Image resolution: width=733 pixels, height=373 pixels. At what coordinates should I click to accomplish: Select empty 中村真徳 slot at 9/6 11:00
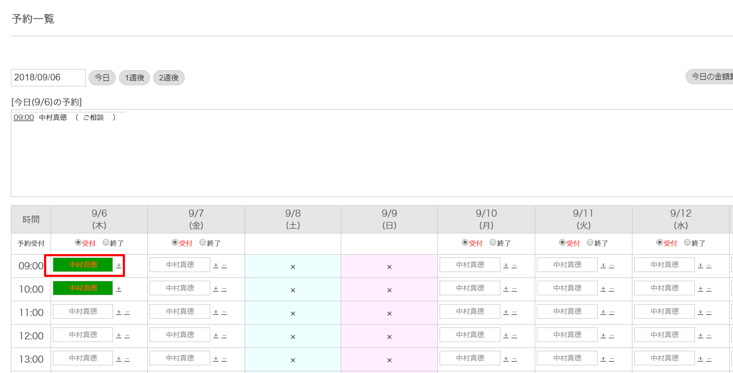tap(83, 312)
